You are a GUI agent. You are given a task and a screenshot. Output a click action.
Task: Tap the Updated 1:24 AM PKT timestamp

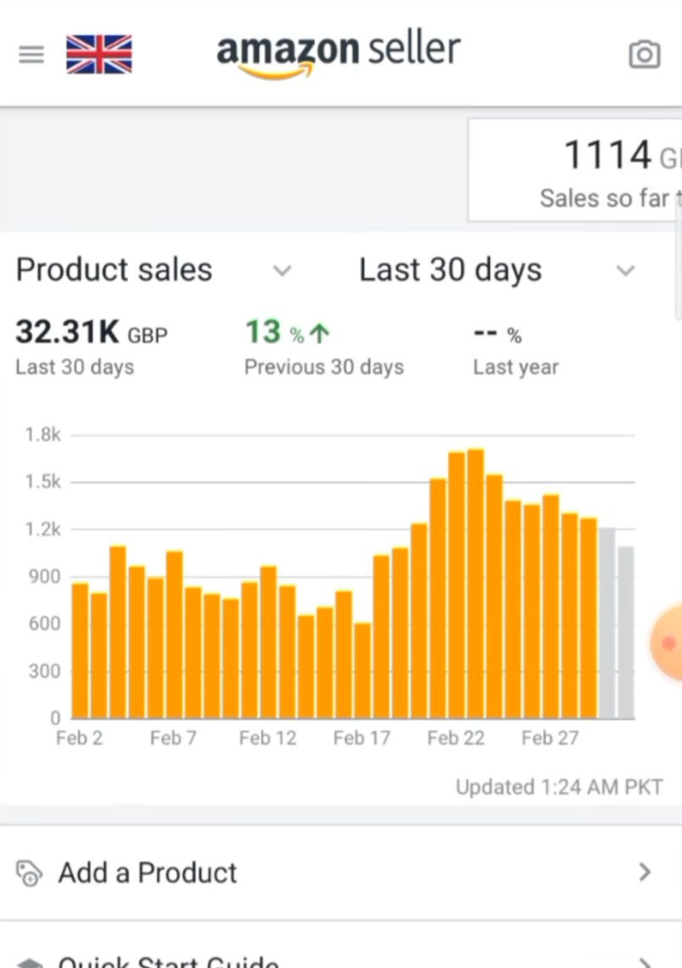(559, 787)
